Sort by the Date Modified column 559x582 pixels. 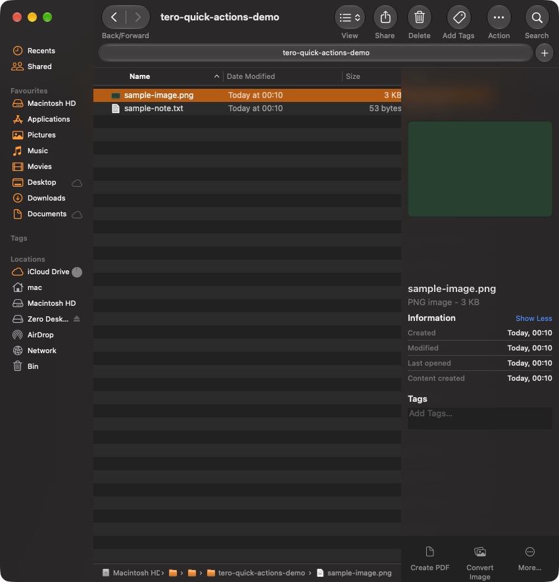251,76
